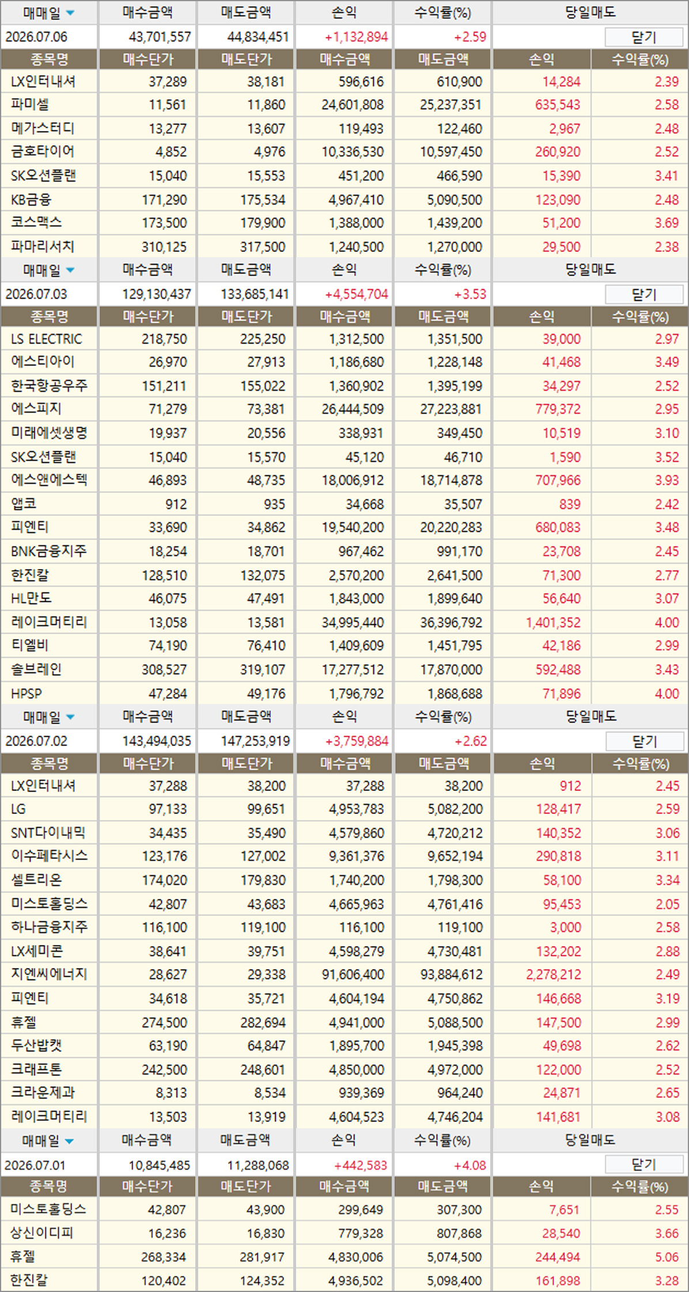Select the 하나금융지주 stock name

pos(50,927)
